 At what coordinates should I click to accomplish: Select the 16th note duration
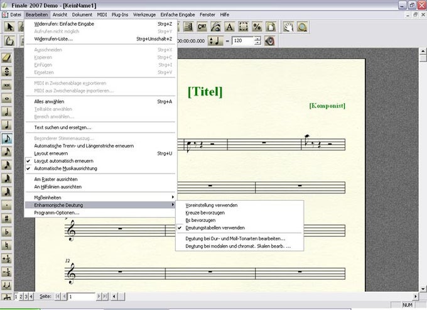pyautogui.click(x=6, y=152)
